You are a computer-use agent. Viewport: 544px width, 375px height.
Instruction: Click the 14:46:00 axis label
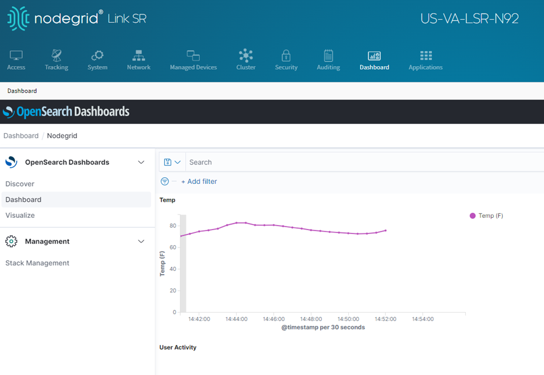(x=274, y=319)
